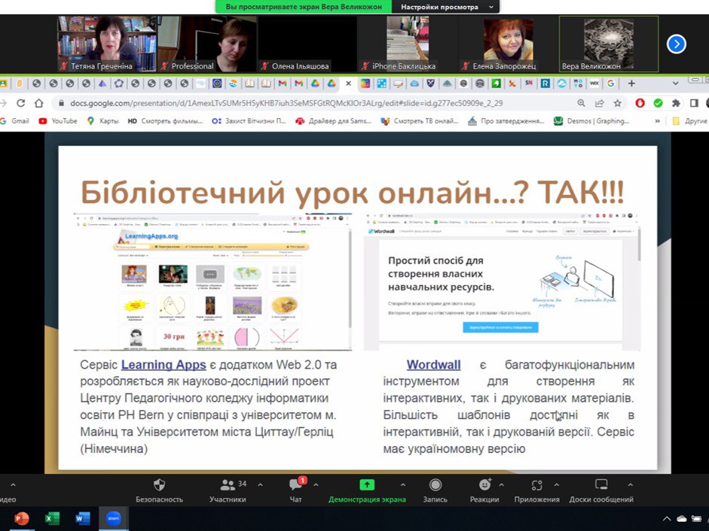This screenshot has width=709, height=531.
Task: Open Whiteboards (Доски сообщений) icon
Action: click(x=601, y=485)
